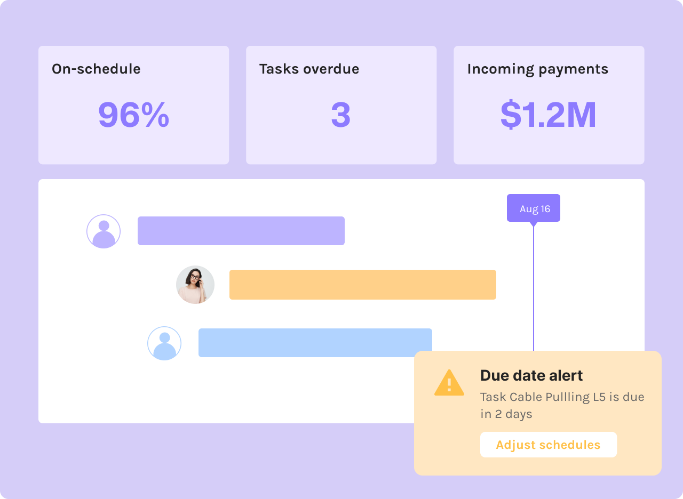The height and width of the screenshot is (499, 683).
Task: Click the woman's profile photo avatar
Action: (x=195, y=285)
